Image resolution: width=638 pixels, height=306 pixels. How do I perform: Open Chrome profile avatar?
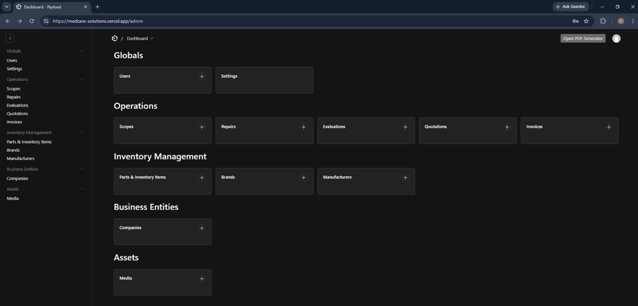tap(620, 21)
